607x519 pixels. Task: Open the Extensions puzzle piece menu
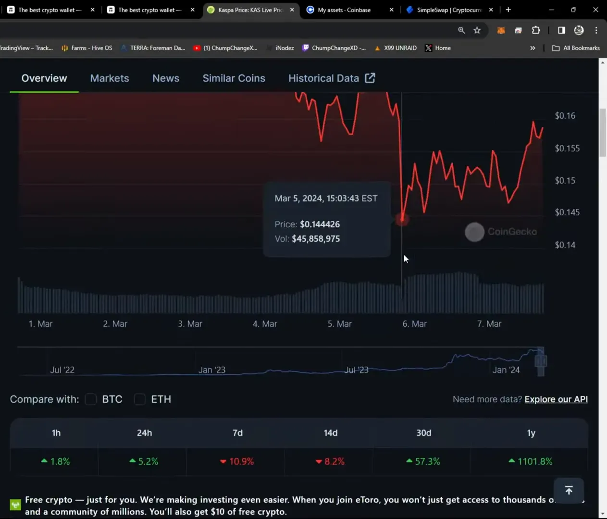(536, 30)
